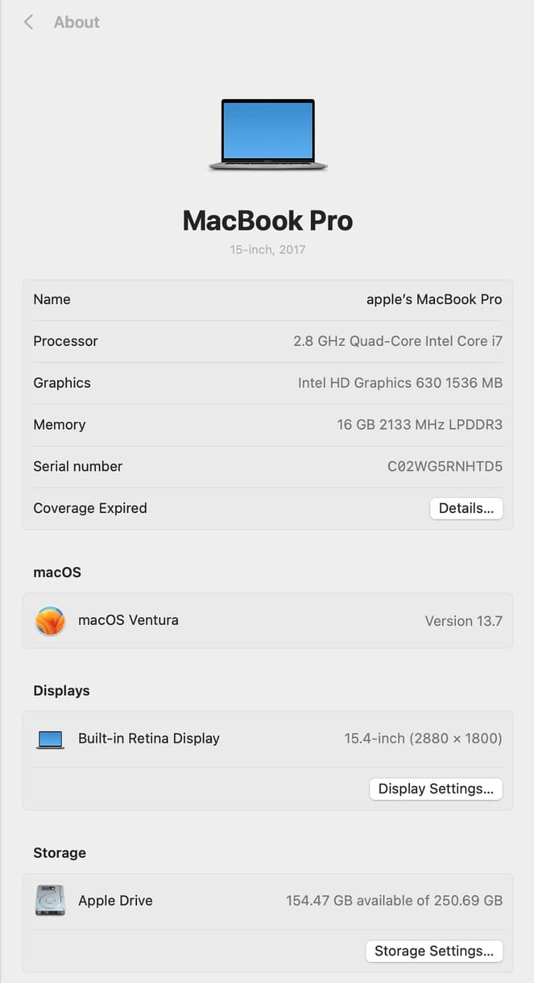534x983 pixels.
Task: Click the macOS Ventura logo icon
Action: pyautogui.click(x=50, y=620)
